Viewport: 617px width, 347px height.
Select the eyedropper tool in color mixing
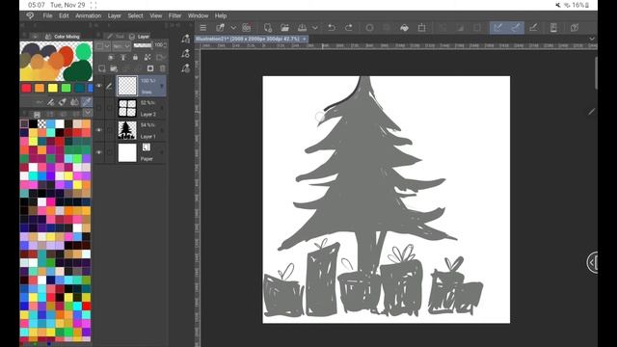(x=87, y=102)
